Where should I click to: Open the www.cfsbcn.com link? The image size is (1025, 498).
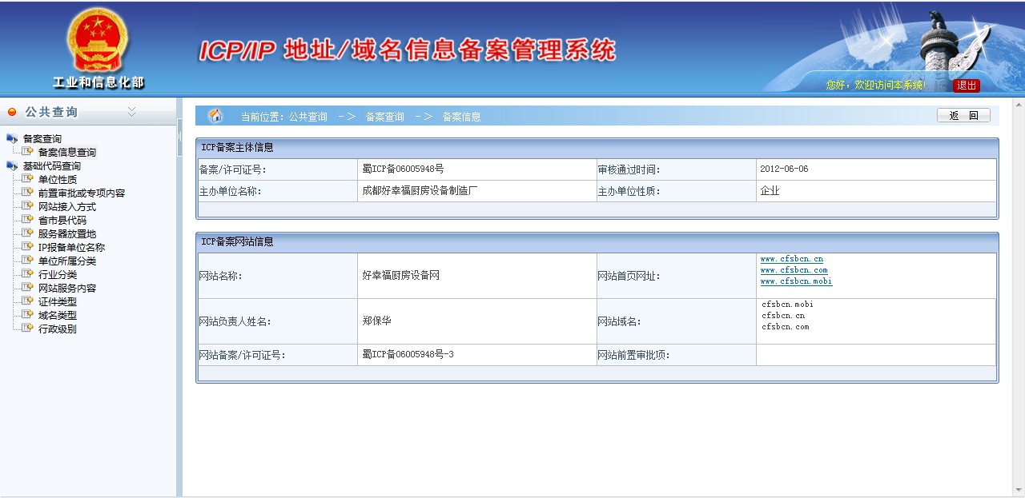[x=794, y=270]
